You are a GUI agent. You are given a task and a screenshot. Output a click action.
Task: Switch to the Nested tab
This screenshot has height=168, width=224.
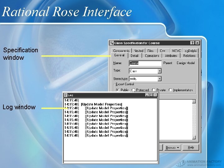coord(138,51)
